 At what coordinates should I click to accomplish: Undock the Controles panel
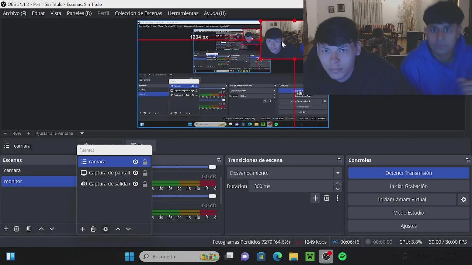click(468, 160)
